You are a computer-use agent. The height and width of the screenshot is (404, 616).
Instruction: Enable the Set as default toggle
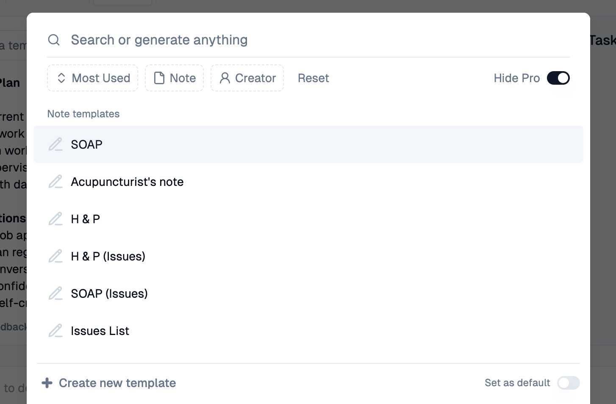coord(568,383)
